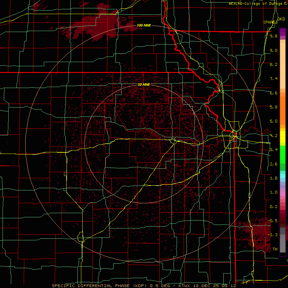Click the 8.2 scale value
This screenshot has height=288, width=288.
pyautogui.click(x=274, y=64)
